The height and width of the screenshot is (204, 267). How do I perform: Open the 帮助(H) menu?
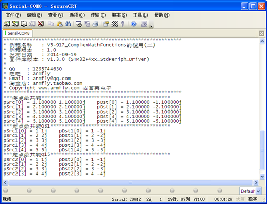tap(162, 15)
